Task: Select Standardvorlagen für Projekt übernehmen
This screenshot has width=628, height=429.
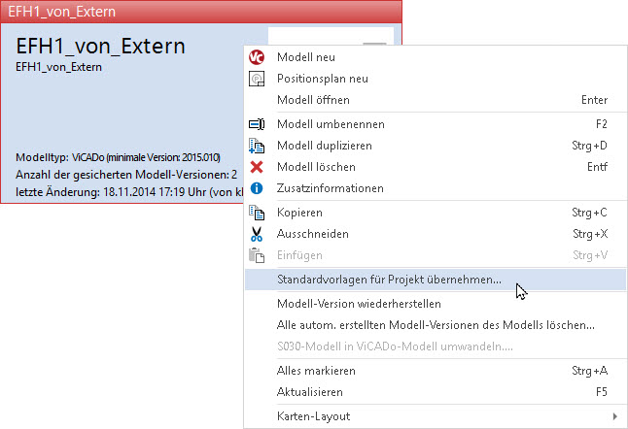Action: tap(435, 280)
